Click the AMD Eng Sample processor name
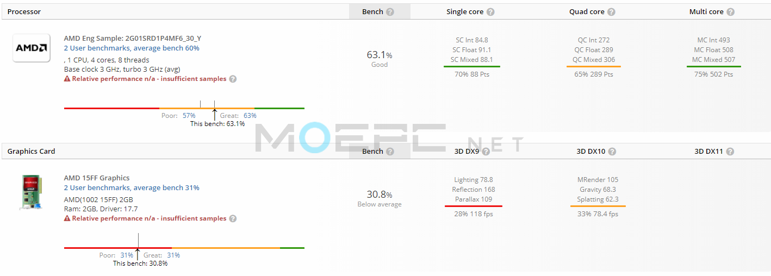 (x=133, y=39)
